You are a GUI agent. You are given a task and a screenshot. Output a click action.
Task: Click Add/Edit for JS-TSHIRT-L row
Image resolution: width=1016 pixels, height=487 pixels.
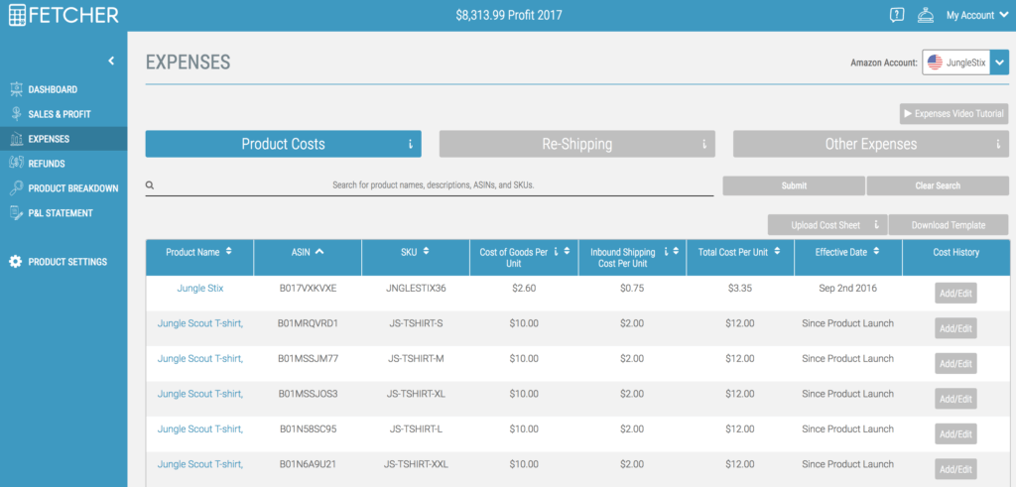[x=955, y=433]
